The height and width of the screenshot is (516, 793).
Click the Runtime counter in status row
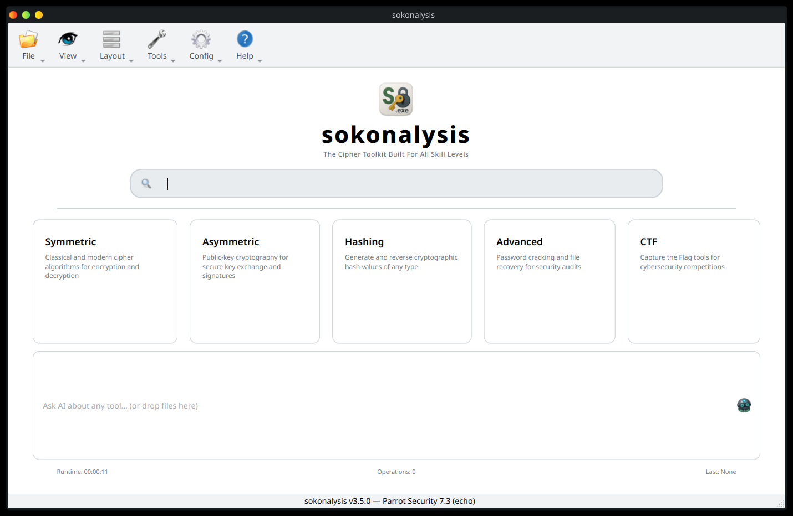tap(83, 472)
